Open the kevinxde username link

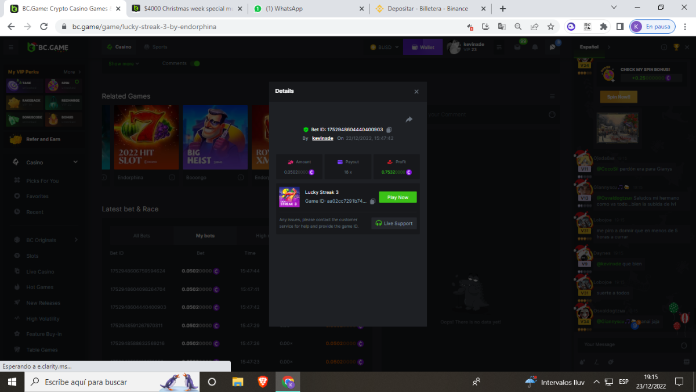(322, 138)
